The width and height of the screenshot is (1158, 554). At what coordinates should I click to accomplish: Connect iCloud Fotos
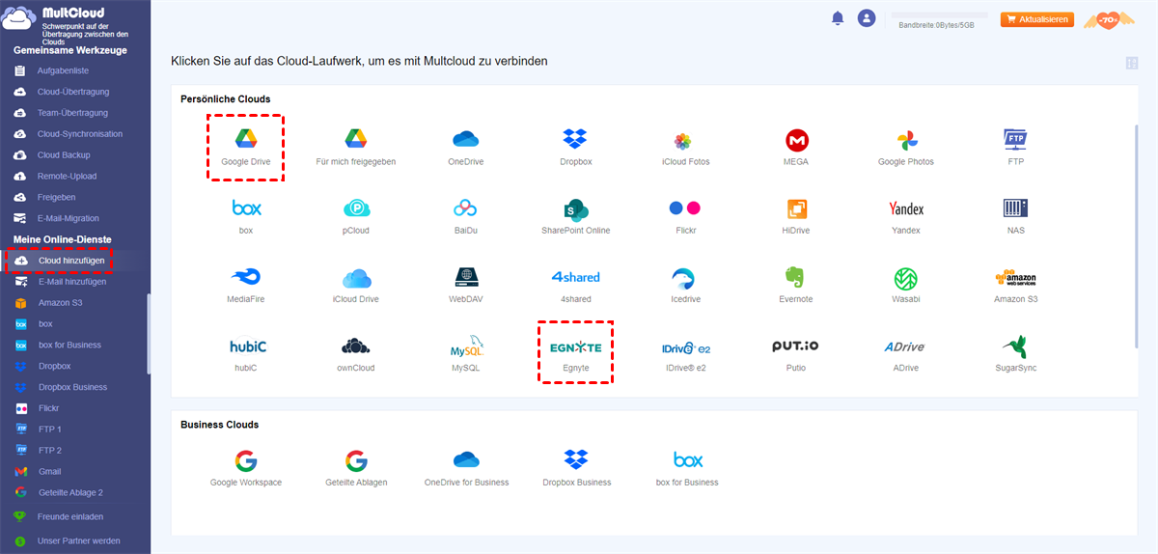coord(682,141)
